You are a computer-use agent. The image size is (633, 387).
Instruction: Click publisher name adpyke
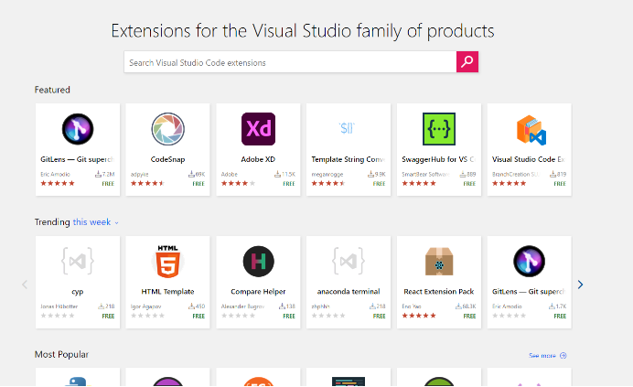[x=139, y=174]
